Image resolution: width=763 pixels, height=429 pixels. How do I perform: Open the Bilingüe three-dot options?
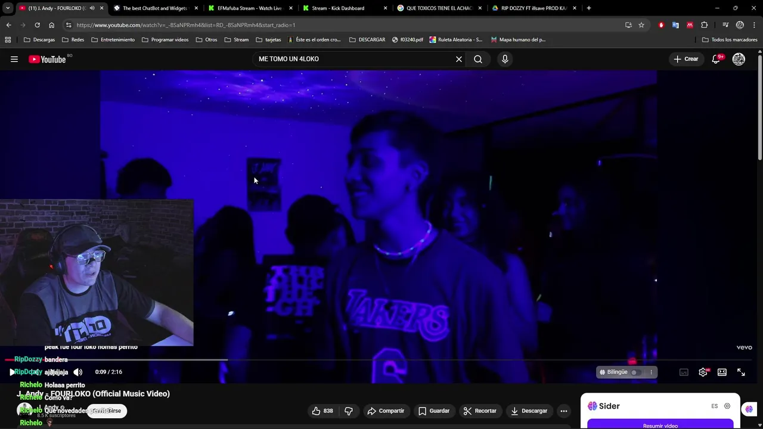651,372
